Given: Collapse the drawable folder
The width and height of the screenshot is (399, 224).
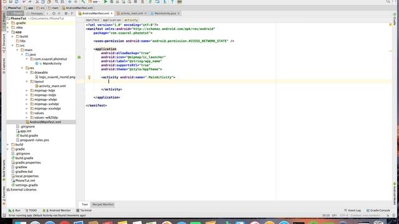Looking at the screenshot, I should click(27, 72).
